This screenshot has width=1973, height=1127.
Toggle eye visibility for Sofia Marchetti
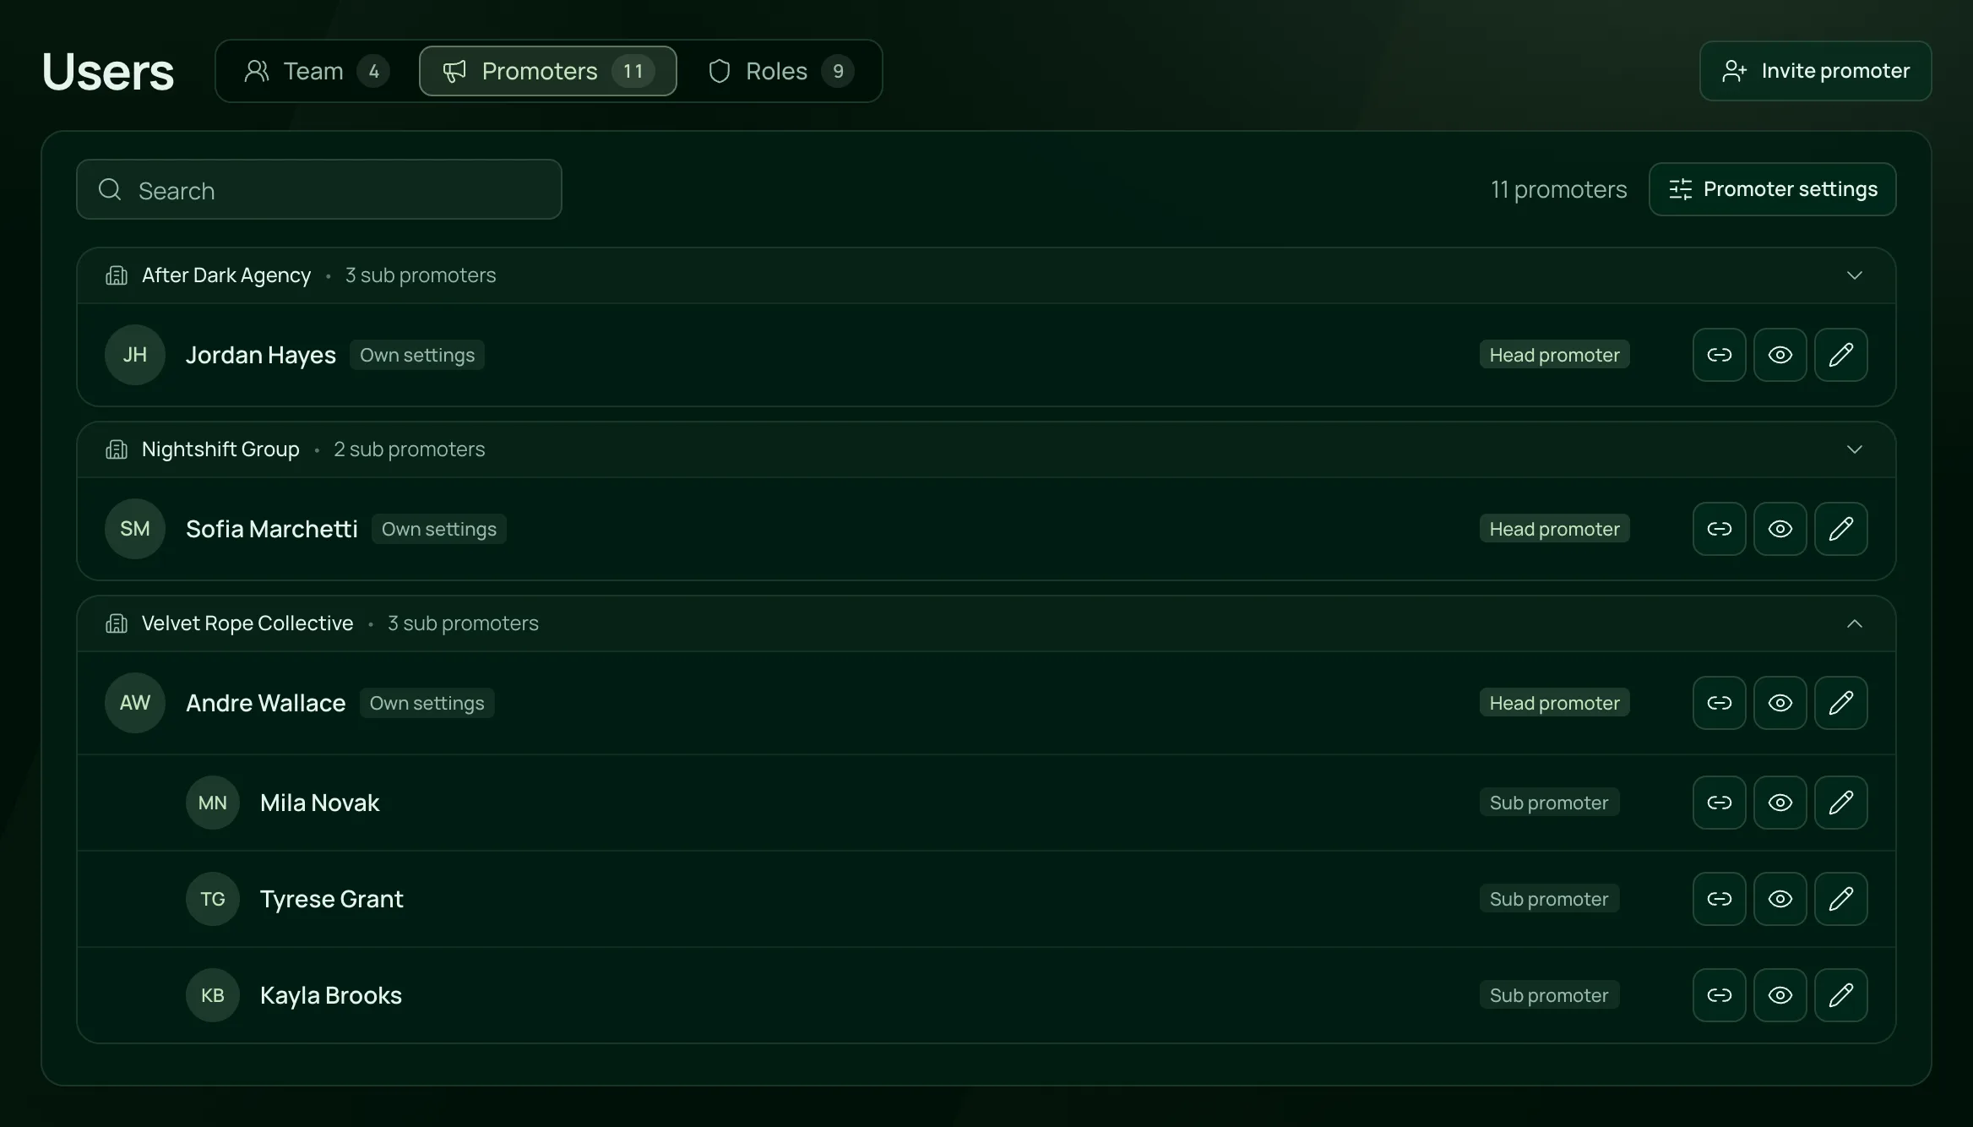[1780, 529]
